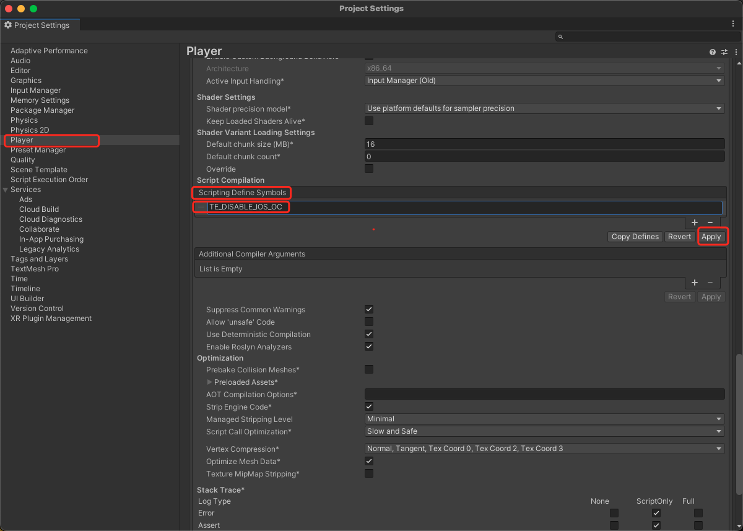Enable the Allow 'unsafe' Code checkbox
This screenshot has height=531, width=743.
[x=369, y=322]
